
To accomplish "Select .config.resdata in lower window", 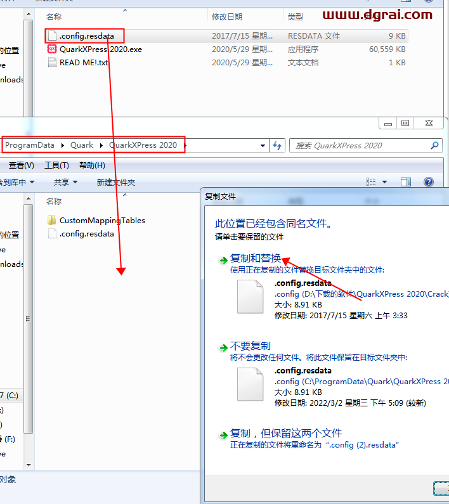I will [x=86, y=234].
